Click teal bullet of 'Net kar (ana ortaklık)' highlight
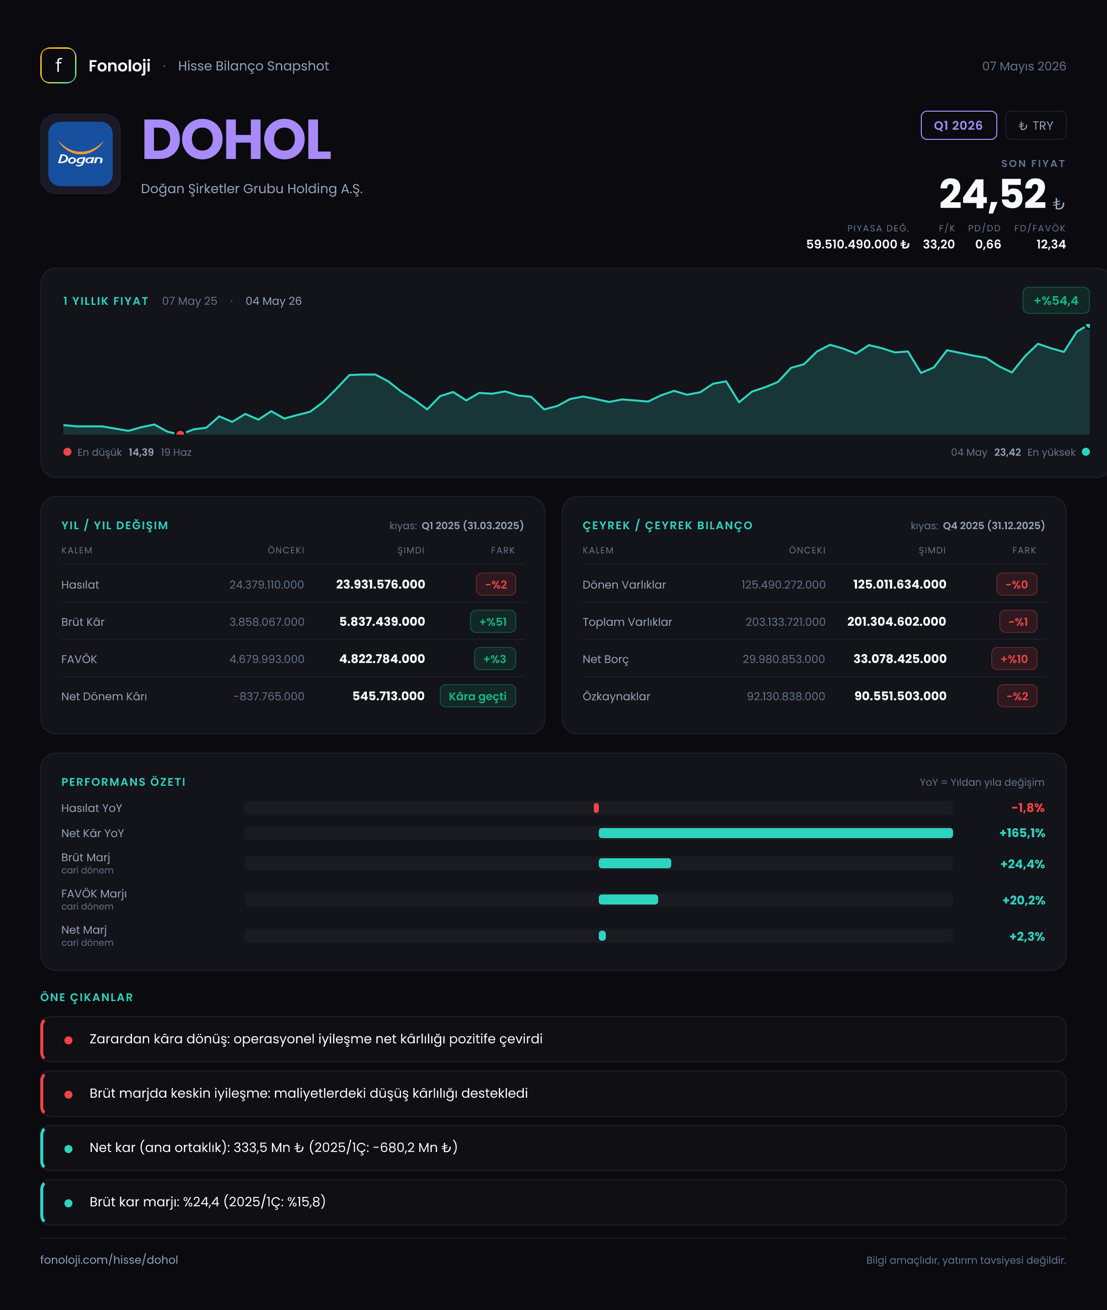The width and height of the screenshot is (1107, 1310). (x=68, y=1149)
